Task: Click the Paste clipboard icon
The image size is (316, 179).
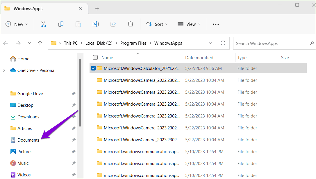Action: [x=78, y=24]
